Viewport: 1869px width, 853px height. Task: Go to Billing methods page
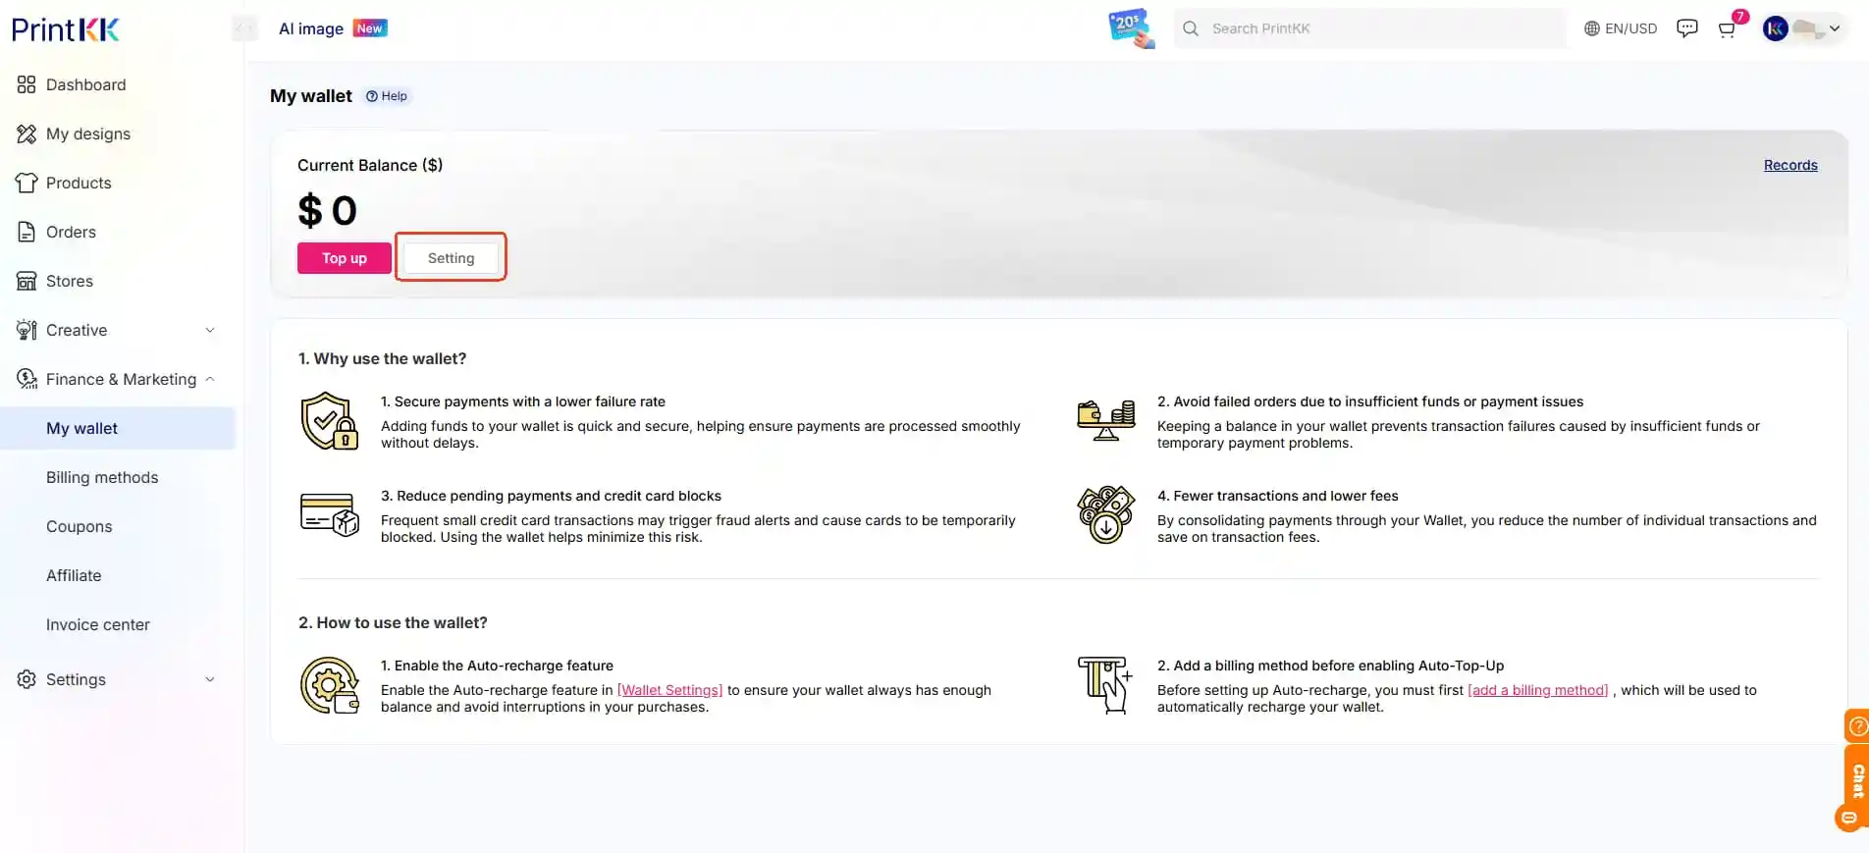tap(102, 477)
